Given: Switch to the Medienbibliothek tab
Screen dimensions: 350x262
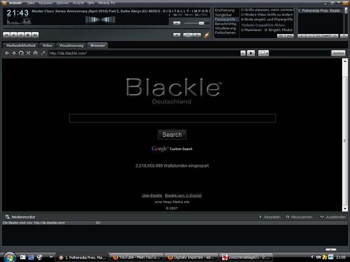Looking at the screenshot, I should pos(21,45).
